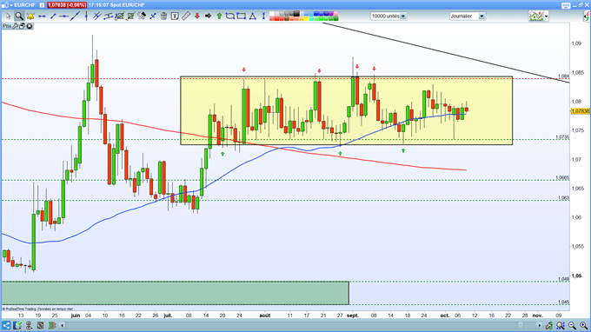Select the text annotation tool

[175, 17]
